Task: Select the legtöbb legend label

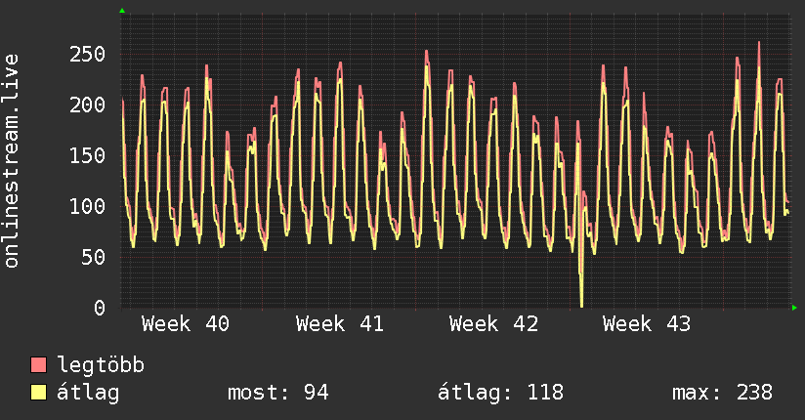Action: [x=101, y=365]
